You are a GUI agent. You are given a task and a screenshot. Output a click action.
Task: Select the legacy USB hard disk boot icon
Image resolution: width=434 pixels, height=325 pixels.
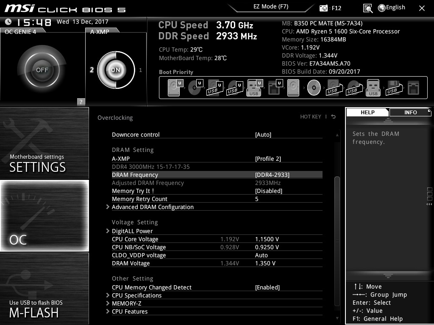pos(334,88)
